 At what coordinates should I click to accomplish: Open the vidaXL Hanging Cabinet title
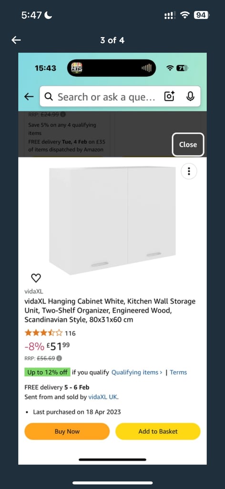(x=110, y=310)
